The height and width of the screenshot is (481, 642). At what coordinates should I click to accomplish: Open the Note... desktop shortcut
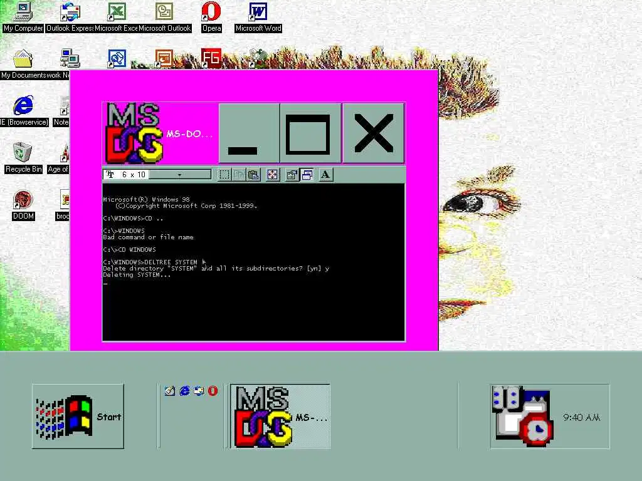coord(61,111)
